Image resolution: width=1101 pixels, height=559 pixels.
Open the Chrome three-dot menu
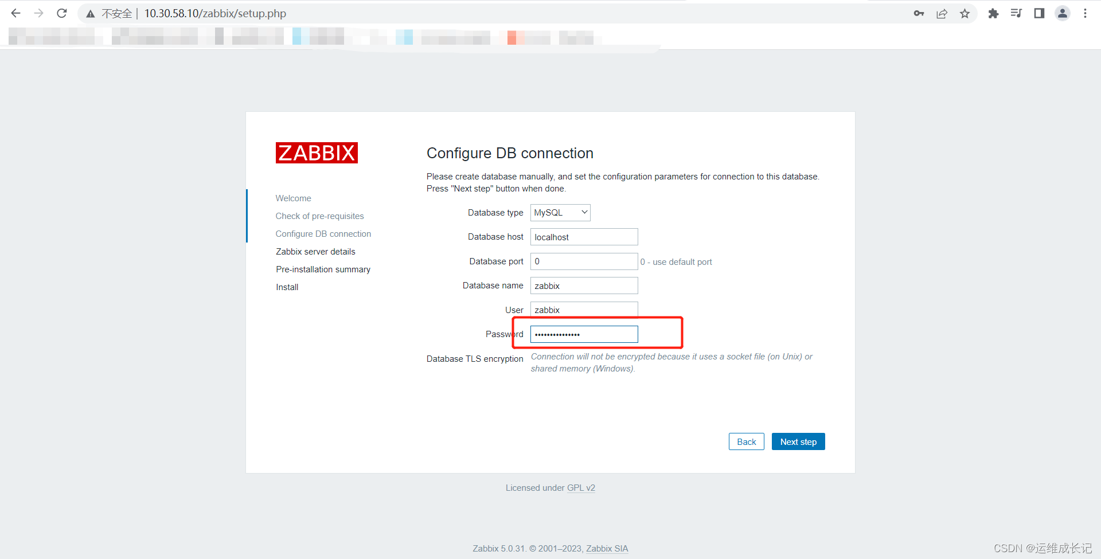point(1085,13)
